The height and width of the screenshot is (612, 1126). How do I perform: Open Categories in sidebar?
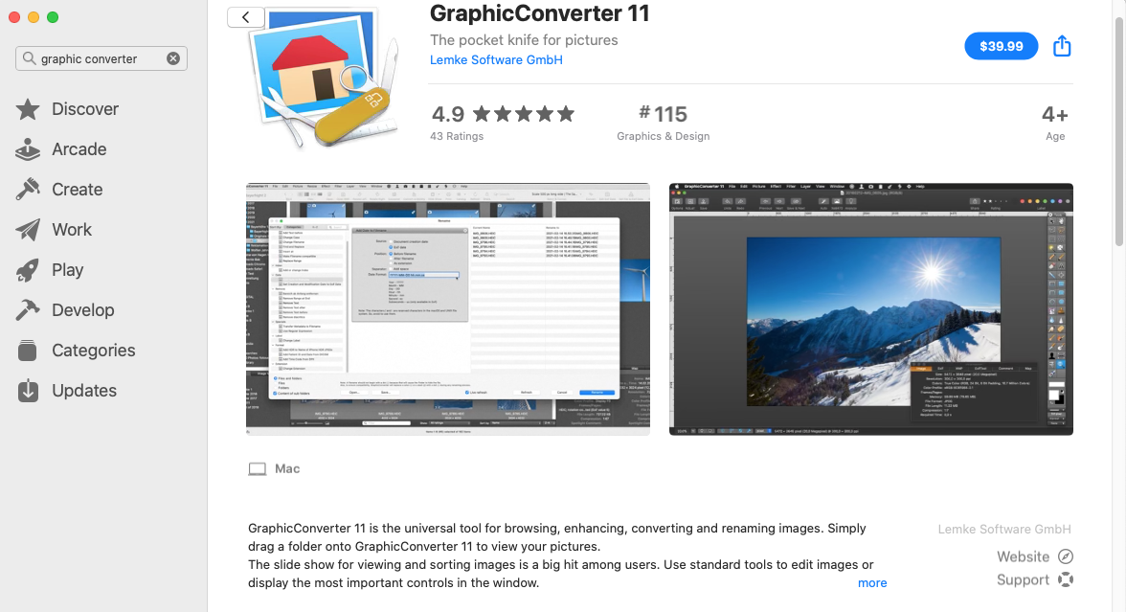pyautogui.click(x=94, y=351)
